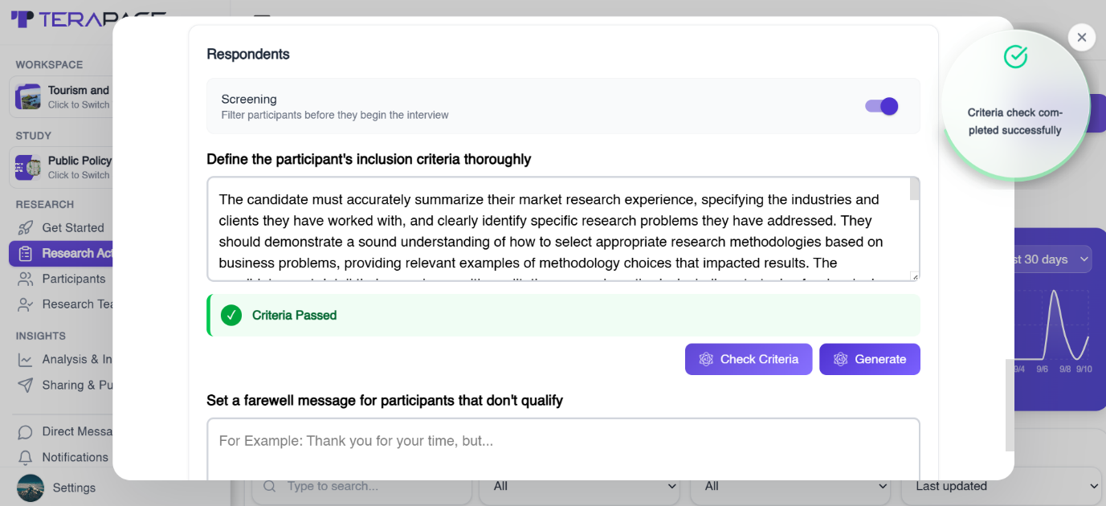Open the second All filter dropdown

(x=792, y=486)
